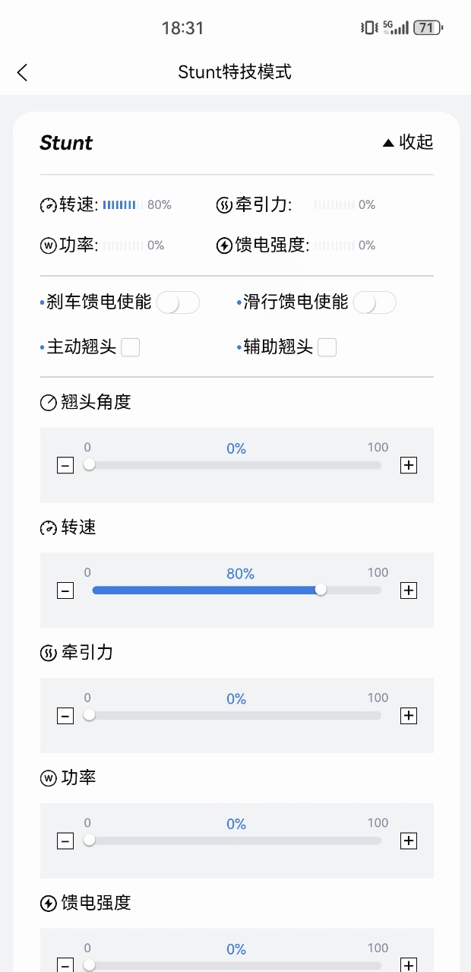Click the collapse triangle next to 收起
Screen dimensions: 471x972
pyautogui.click(x=387, y=142)
